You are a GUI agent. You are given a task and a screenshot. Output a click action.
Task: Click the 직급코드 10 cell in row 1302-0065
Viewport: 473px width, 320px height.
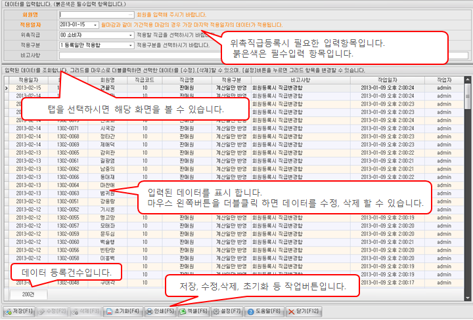point(145,153)
